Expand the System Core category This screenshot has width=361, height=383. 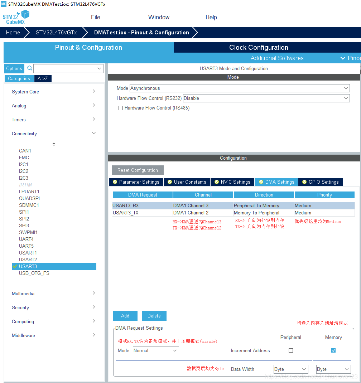tap(54, 92)
